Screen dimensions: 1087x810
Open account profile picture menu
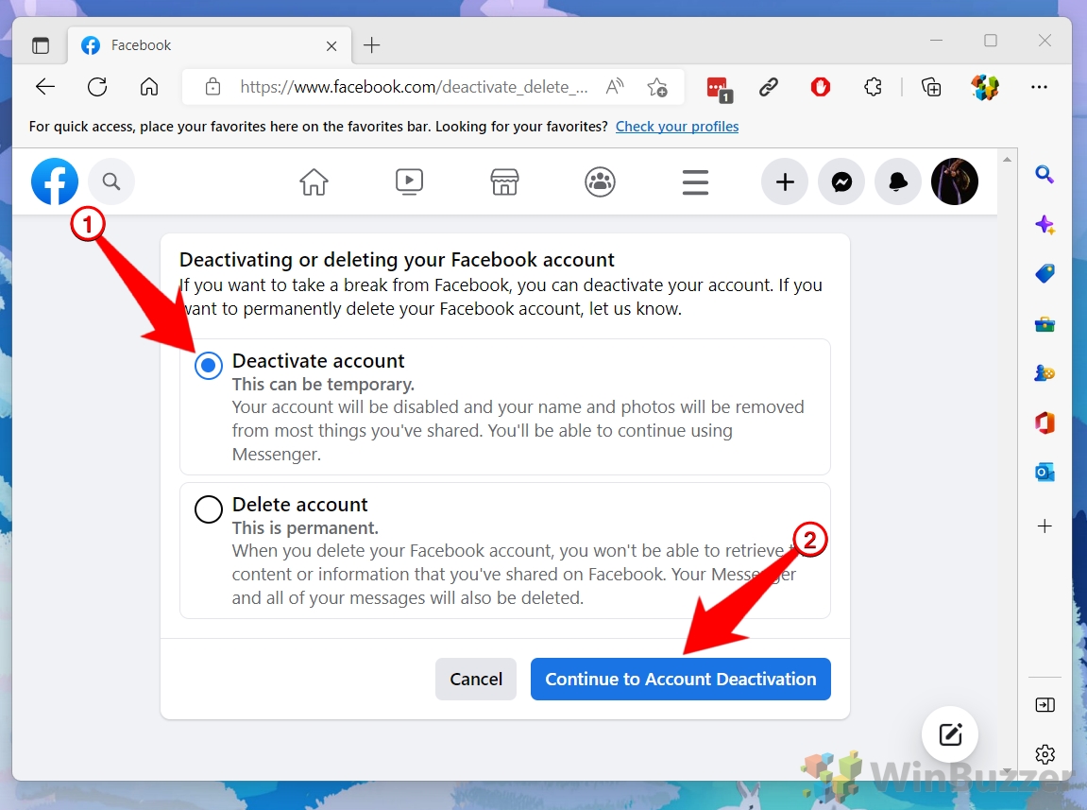[x=955, y=181]
